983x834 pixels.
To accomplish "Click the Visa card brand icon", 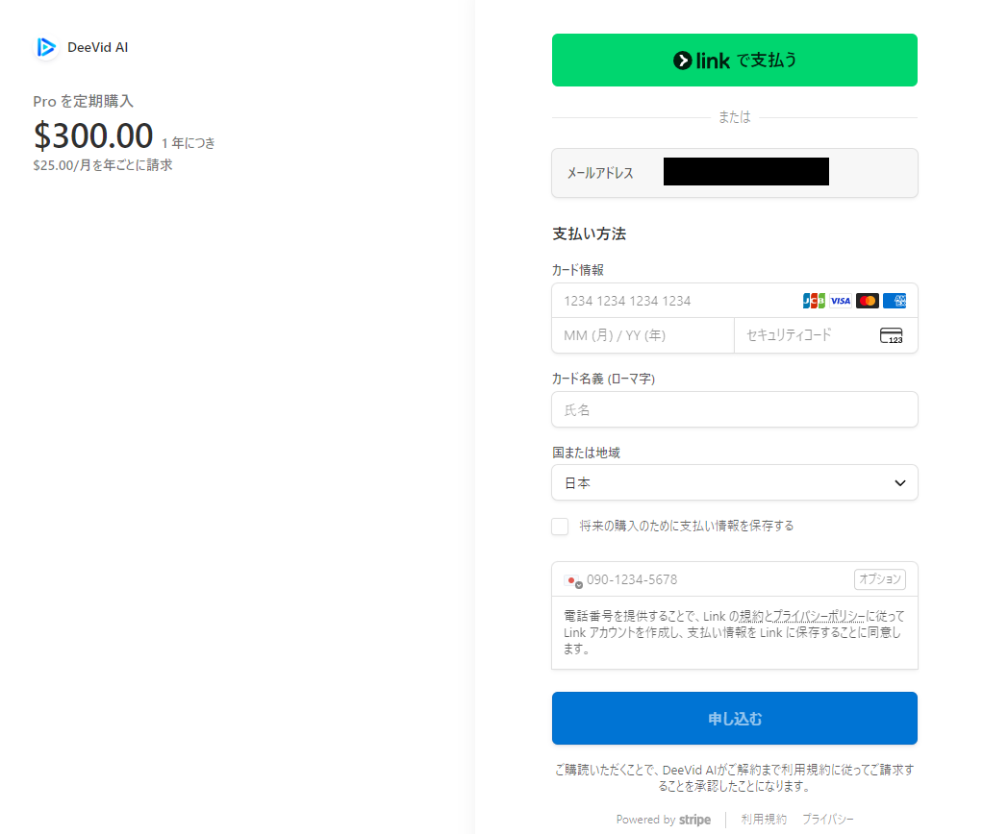I will [x=841, y=301].
